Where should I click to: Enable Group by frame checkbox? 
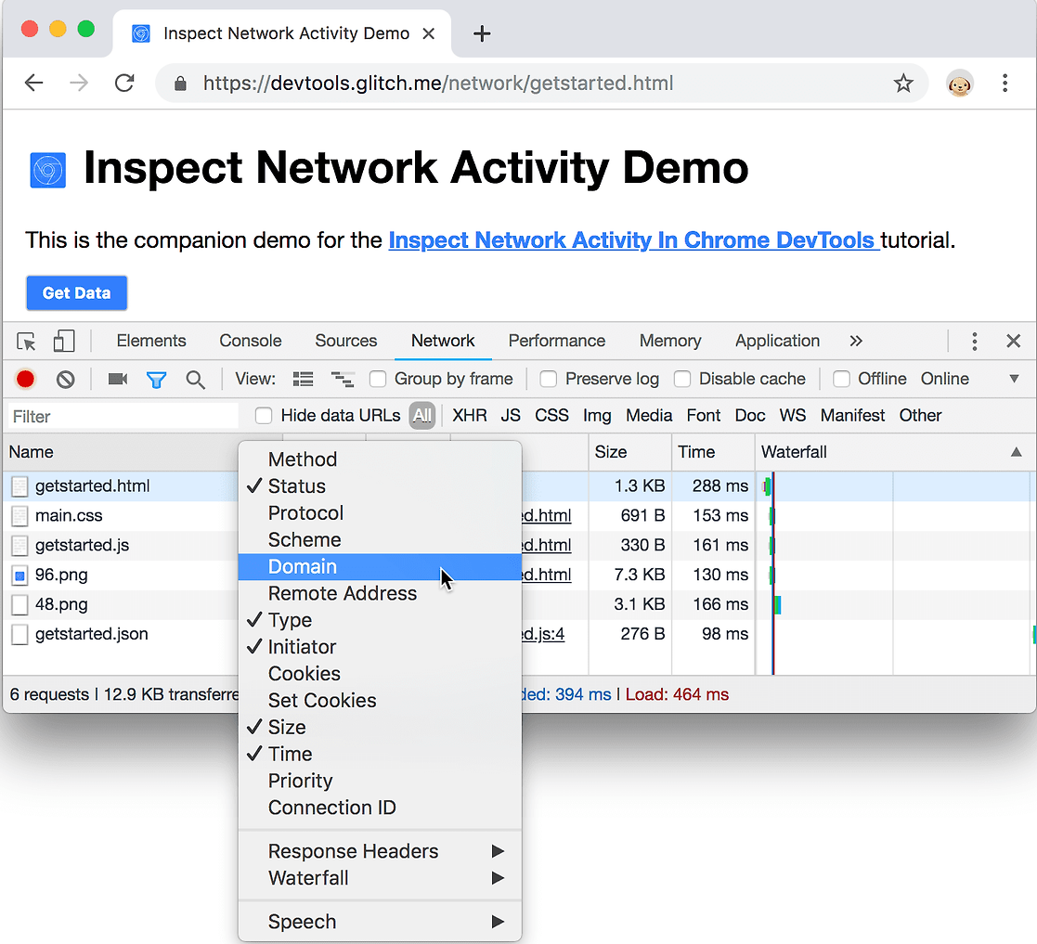point(378,379)
